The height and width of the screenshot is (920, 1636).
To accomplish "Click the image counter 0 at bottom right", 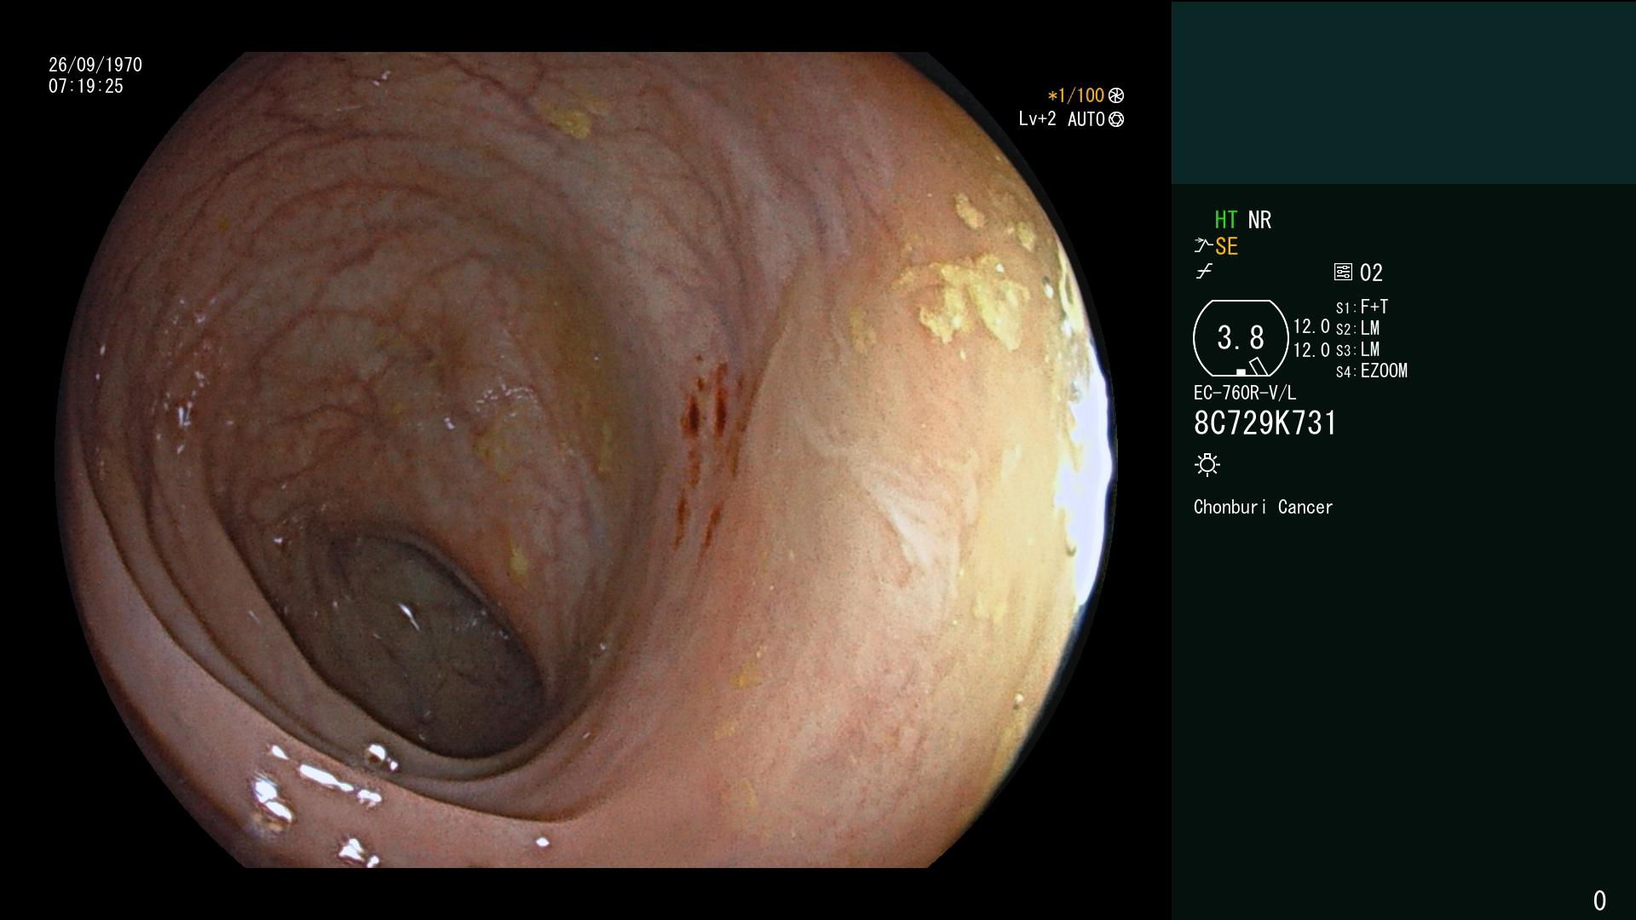I will (1599, 900).
